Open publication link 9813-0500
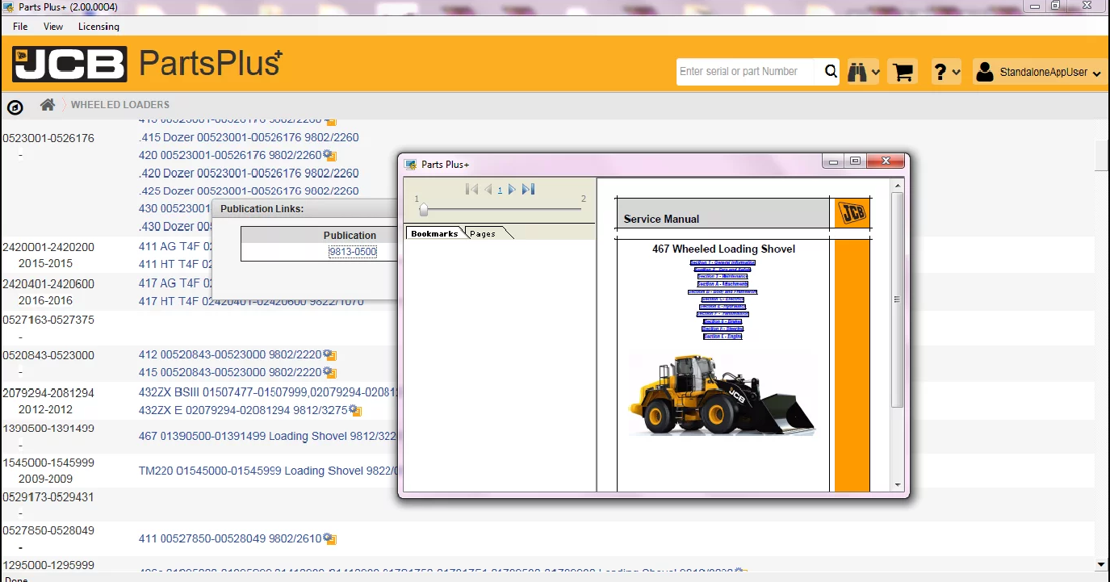This screenshot has height=582, width=1110. tap(354, 251)
